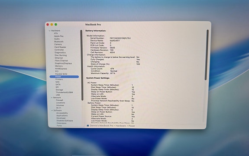Screen dimensions: 249x156
Task: Click the Condition value Normal
Action: pos(114,71)
